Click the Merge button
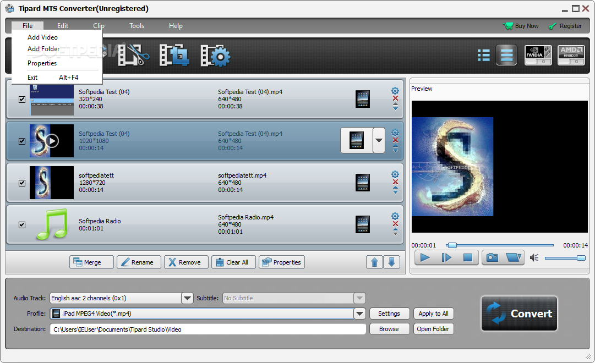 pyautogui.click(x=91, y=262)
